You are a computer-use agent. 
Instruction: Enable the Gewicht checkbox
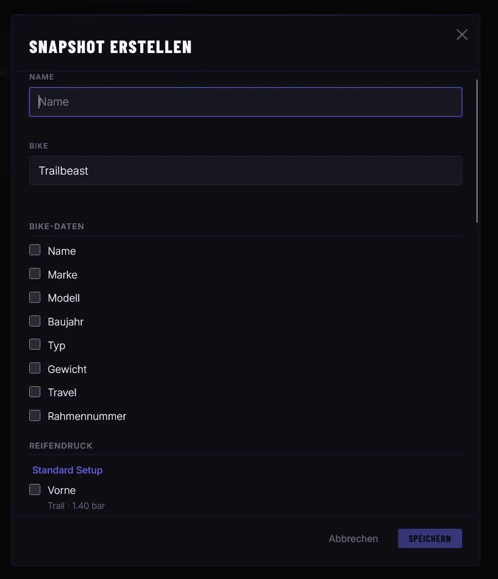click(x=35, y=369)
